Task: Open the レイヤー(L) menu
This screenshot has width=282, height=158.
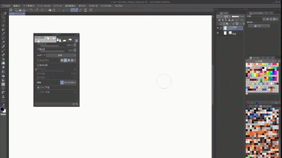Action: (x=58, y=6)
